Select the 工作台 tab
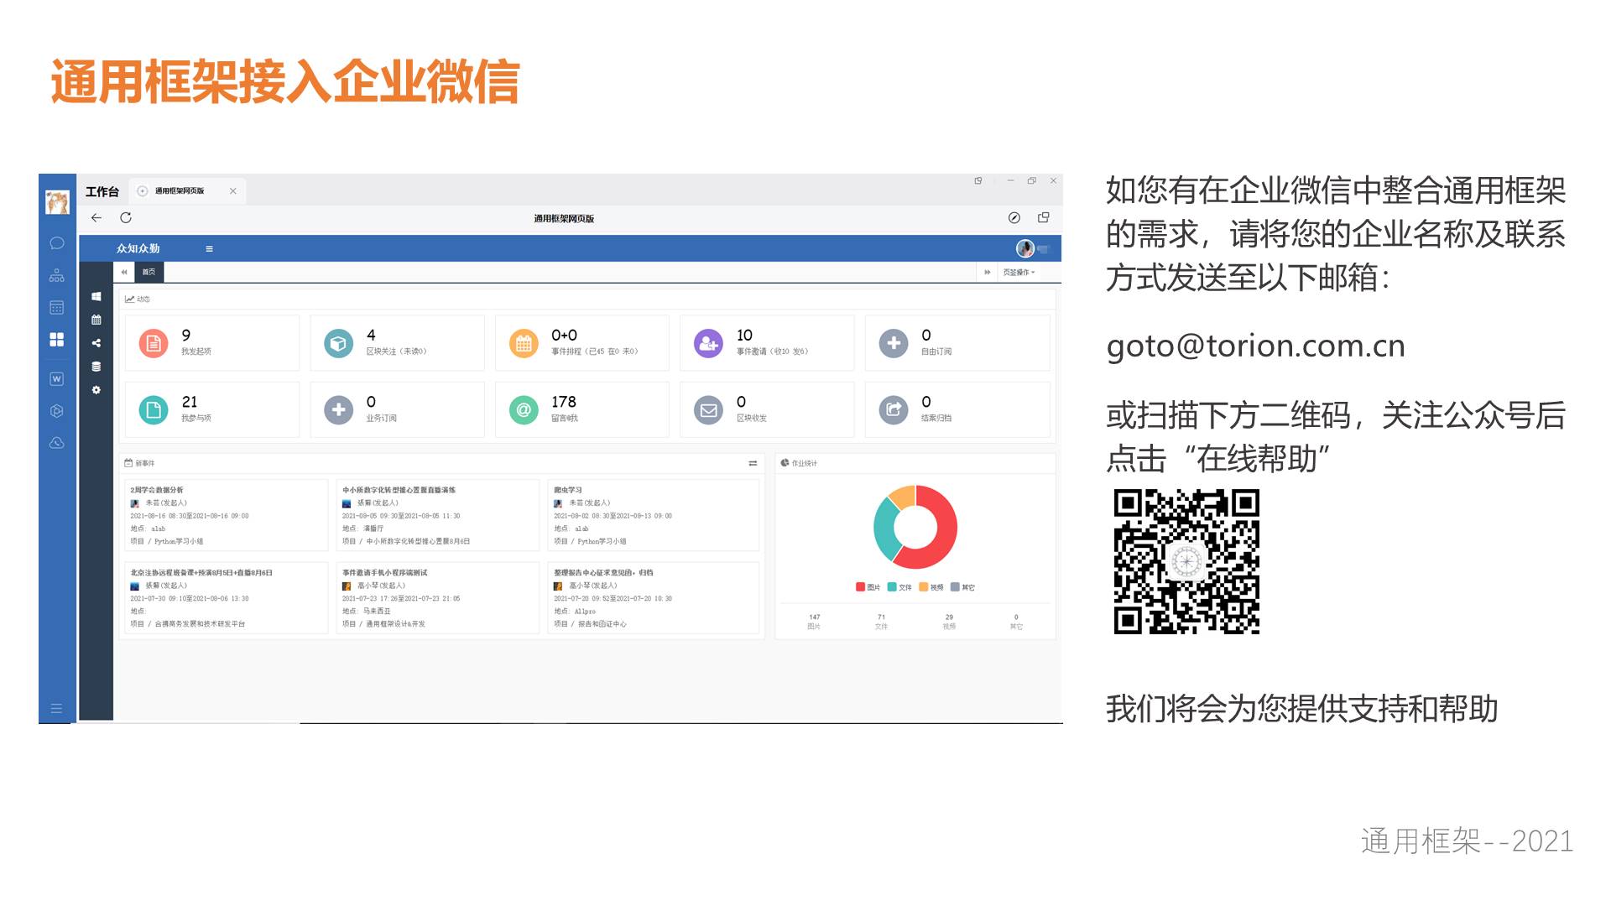Screen dimensions: 1611x906 pos(102,192)
